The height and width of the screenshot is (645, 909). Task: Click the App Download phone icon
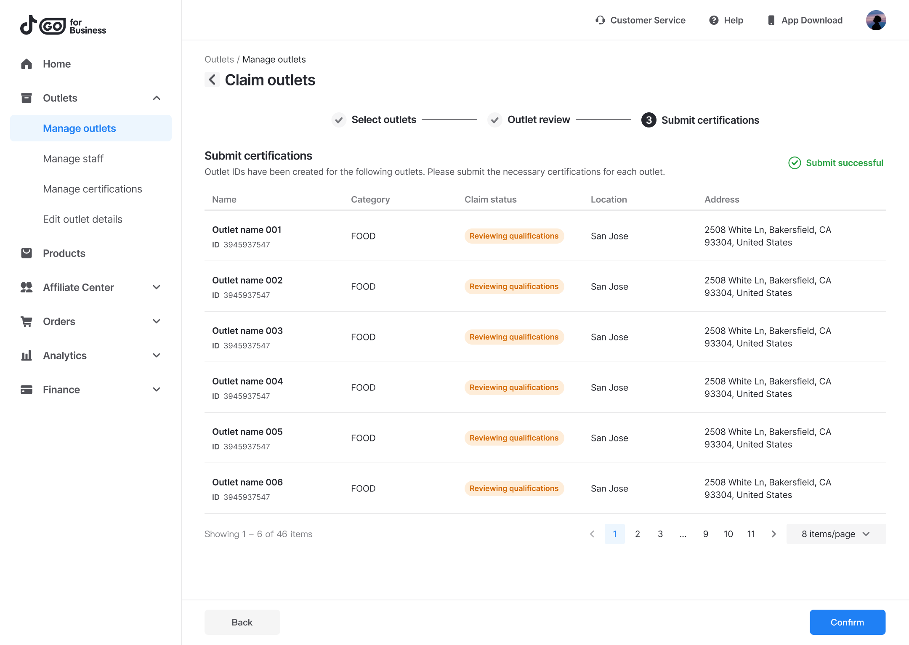pyautogui.click(x=771, y=20)
